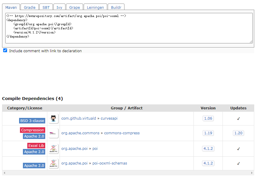
Task: Select the Ivy tab
Action: [59, 8]
